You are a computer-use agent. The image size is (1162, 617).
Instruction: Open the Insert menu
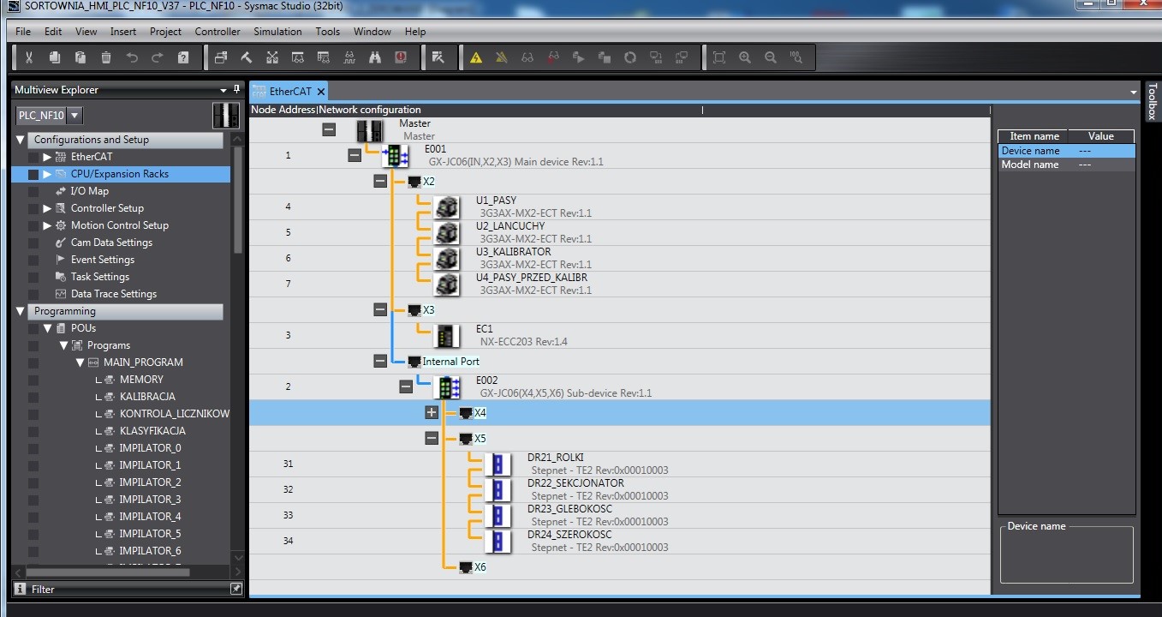pos(123,32)
